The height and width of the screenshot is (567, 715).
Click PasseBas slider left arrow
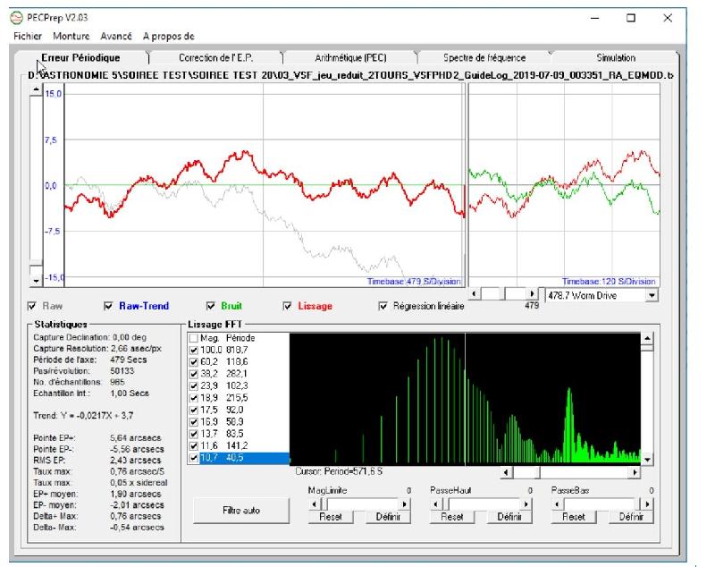[557, 504]
